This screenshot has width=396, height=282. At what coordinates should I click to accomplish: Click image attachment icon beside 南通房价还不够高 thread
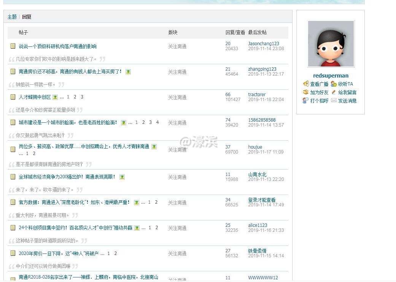pos(128,72)
